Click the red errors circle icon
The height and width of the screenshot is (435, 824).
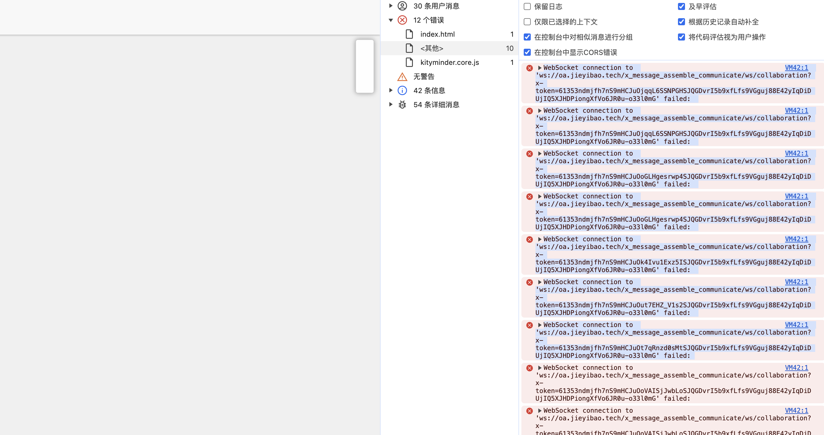click(402, 20)
